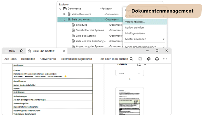Click the search magnifier icon
206x117 pixels.
(131, 59)
